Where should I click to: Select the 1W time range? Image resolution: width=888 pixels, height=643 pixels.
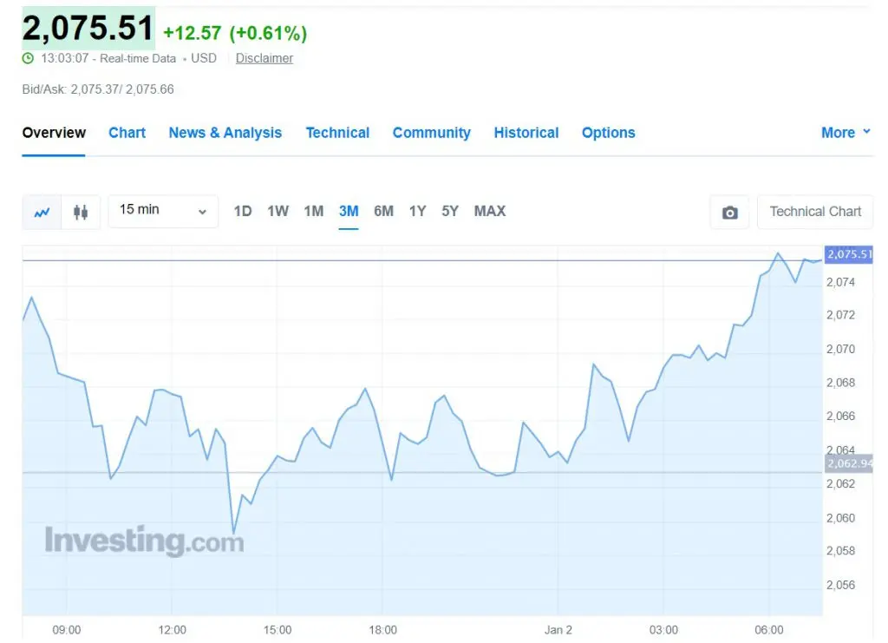click(277, 212)
